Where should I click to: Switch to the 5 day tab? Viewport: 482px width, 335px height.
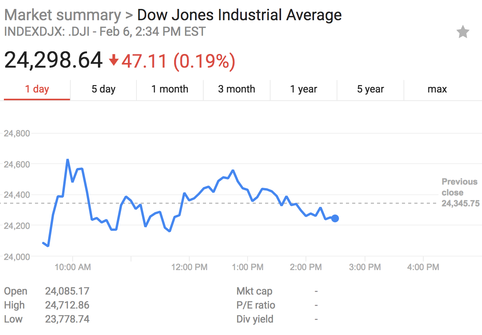[103, 89]
